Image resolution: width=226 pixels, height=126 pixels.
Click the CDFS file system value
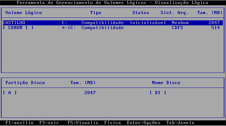tap(177, 28)
